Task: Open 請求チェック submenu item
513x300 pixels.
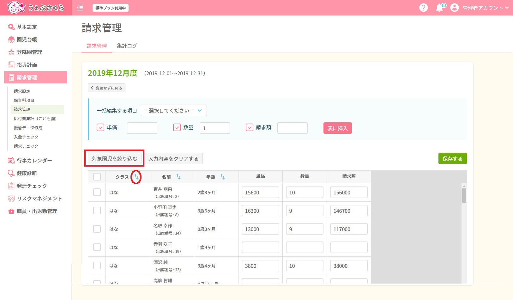Action: pyautogui.click(x=26, y=146)
